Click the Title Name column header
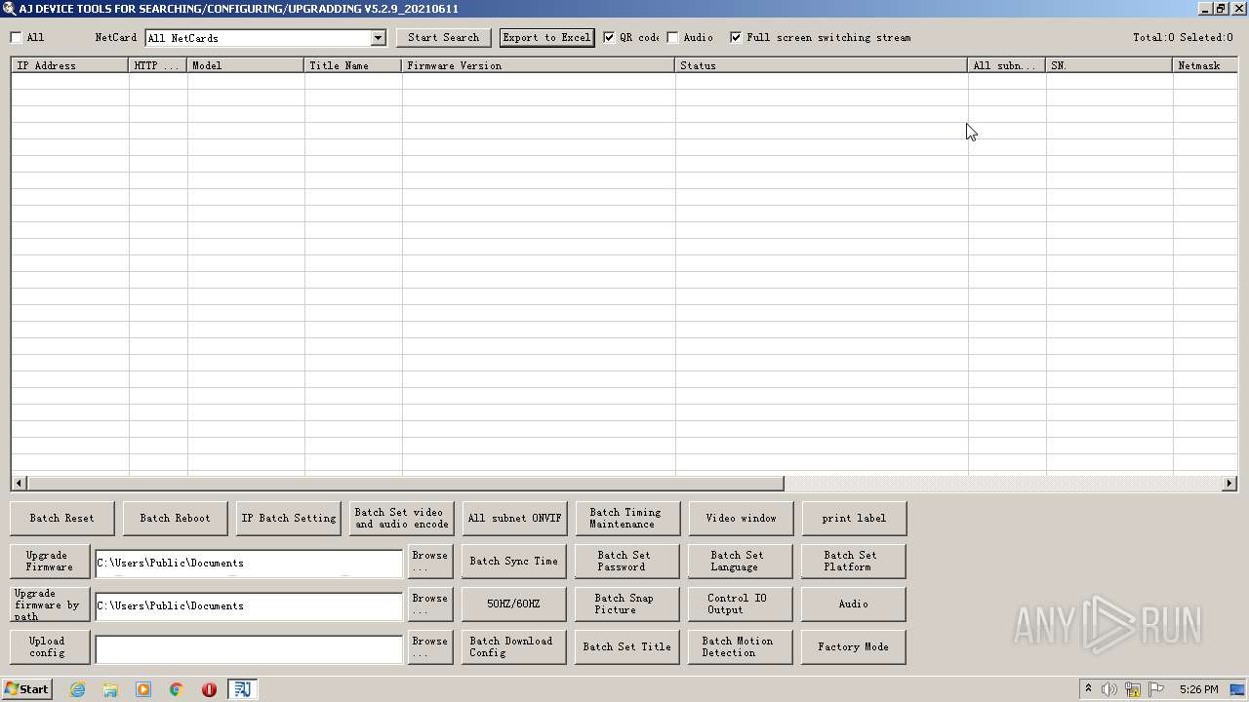The image size is (1249, 702). click(x=353, y=65)
